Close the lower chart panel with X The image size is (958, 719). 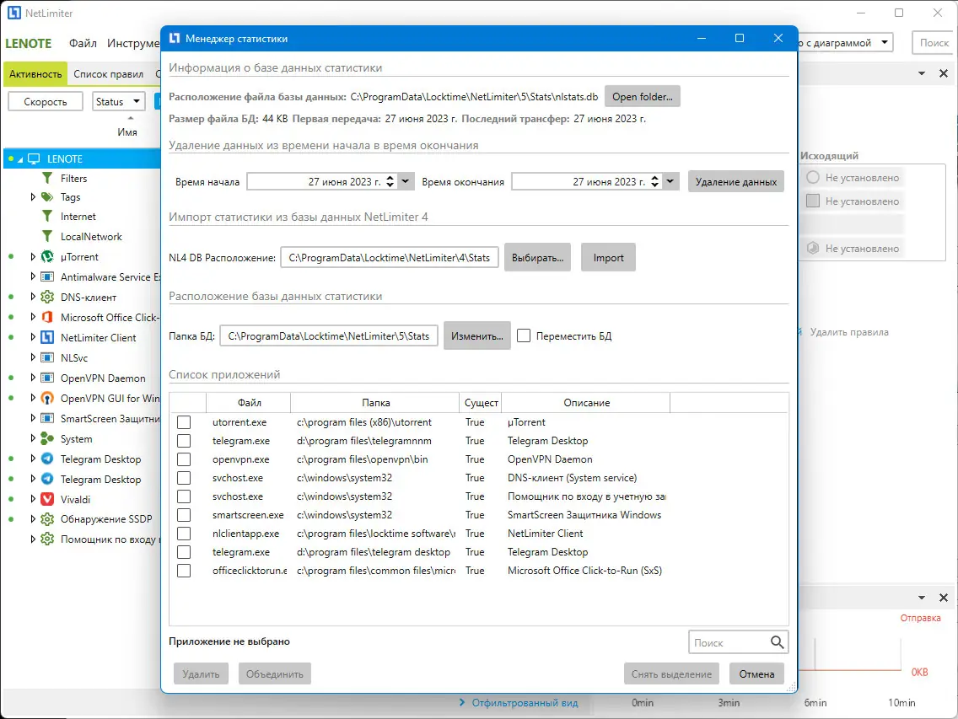[x=944, y=598]
